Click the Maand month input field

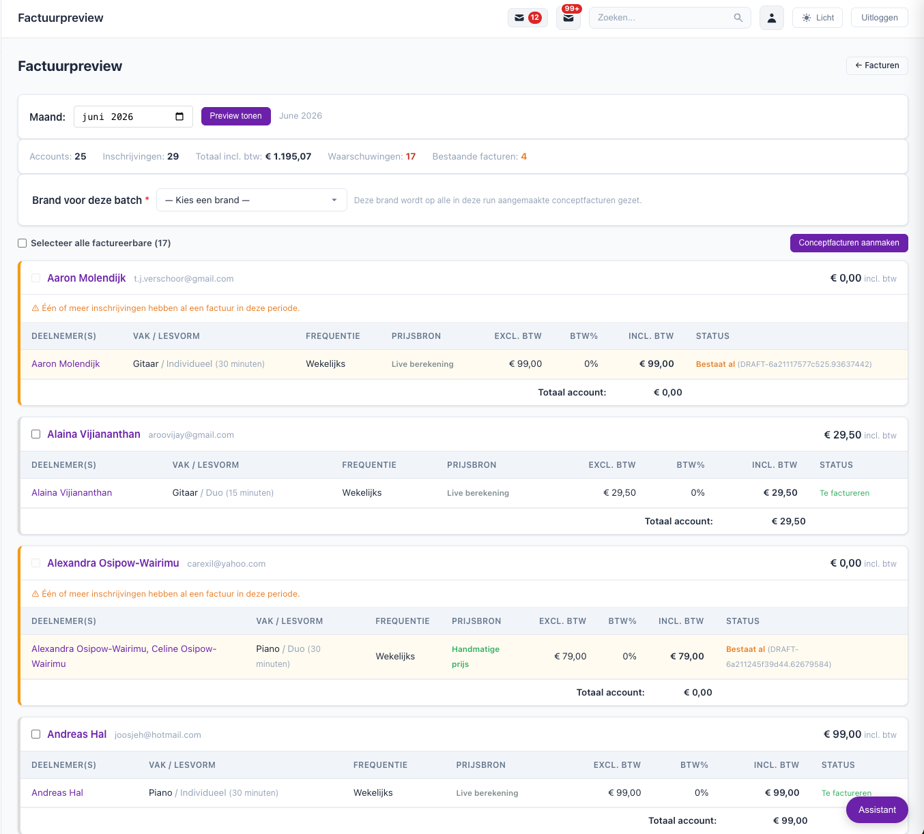[133, 117]
